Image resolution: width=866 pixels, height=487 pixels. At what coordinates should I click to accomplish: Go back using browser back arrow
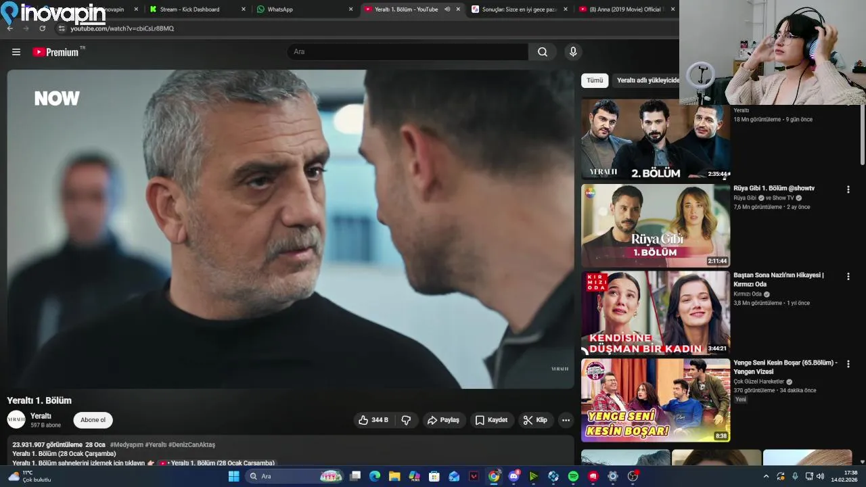click(x=9, y=28)
